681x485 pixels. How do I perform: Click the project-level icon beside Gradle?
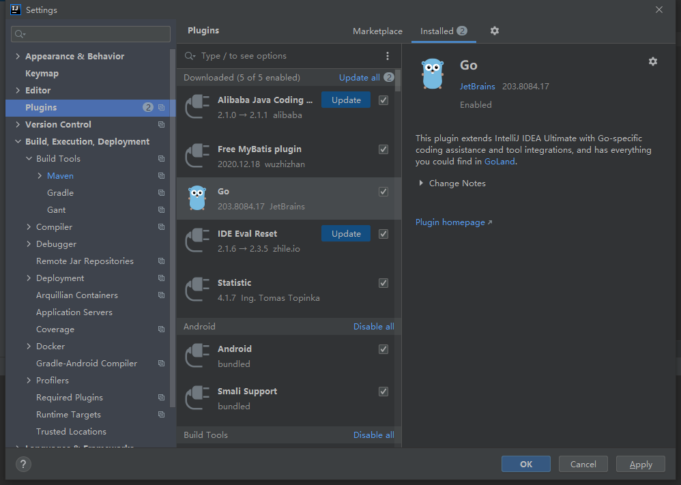(162, 193)
